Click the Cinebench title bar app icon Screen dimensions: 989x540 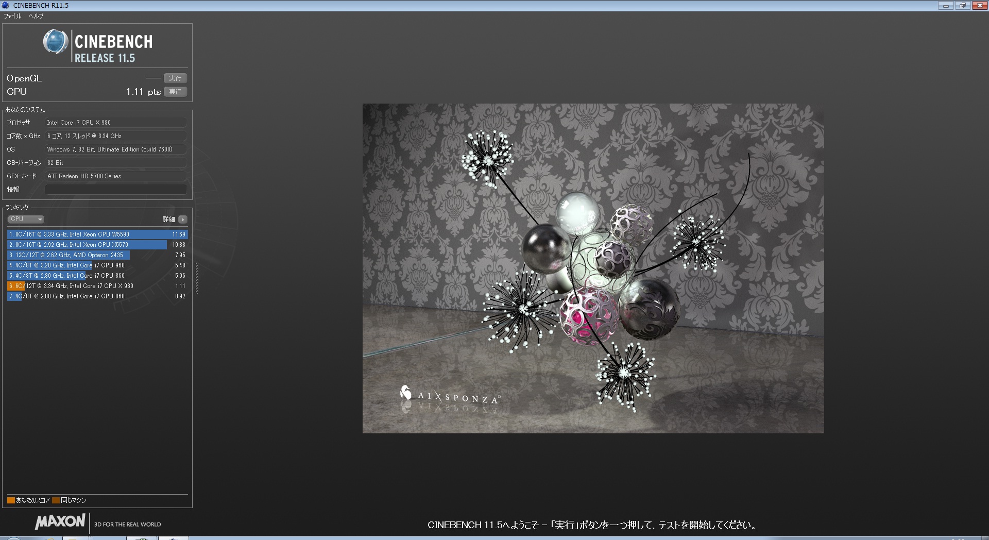(6, 5)
